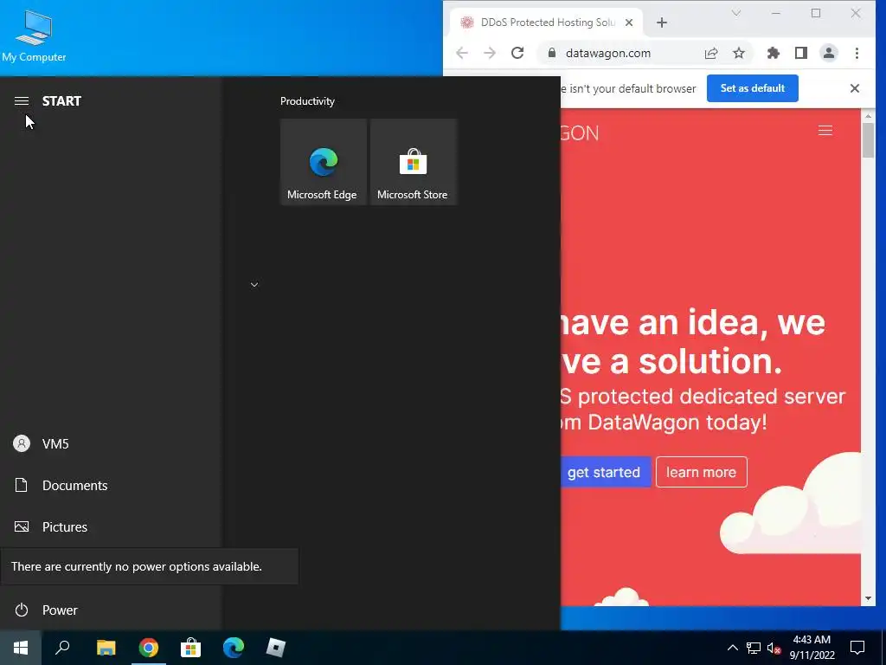Open taskbar Search

coord(62,648)
